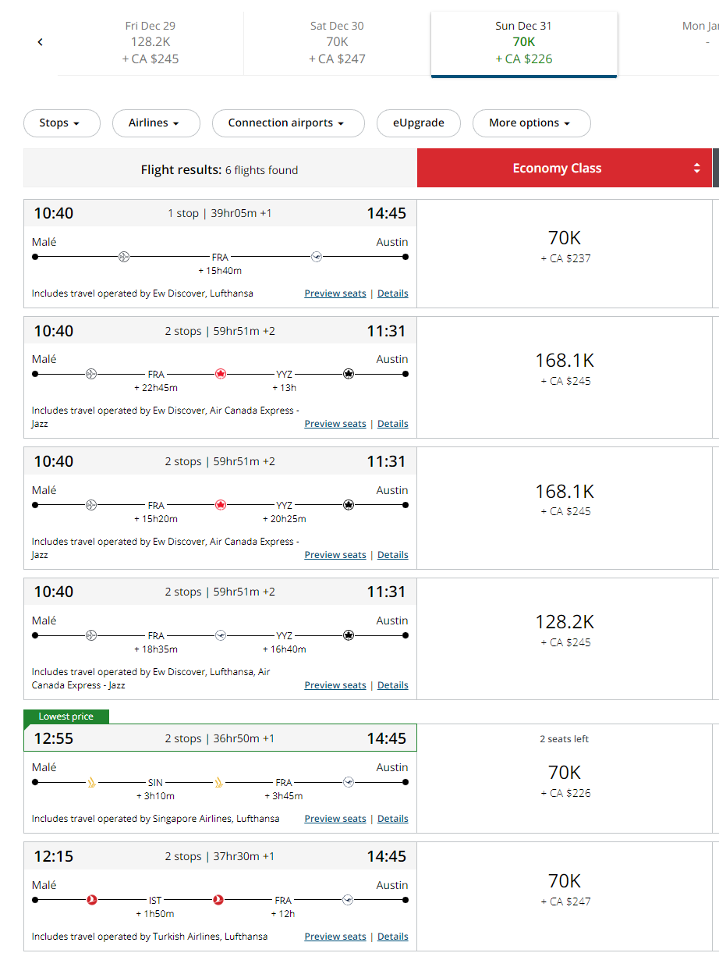This screenshot has width=719, height=953.
Task: Open Details for the 12:55 lowest price flight
Action: 393,819
